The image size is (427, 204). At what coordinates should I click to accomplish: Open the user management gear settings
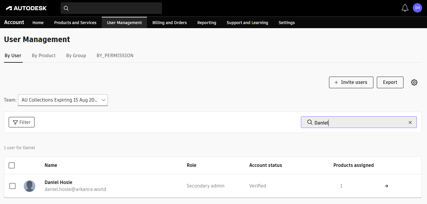coord(414,82)
